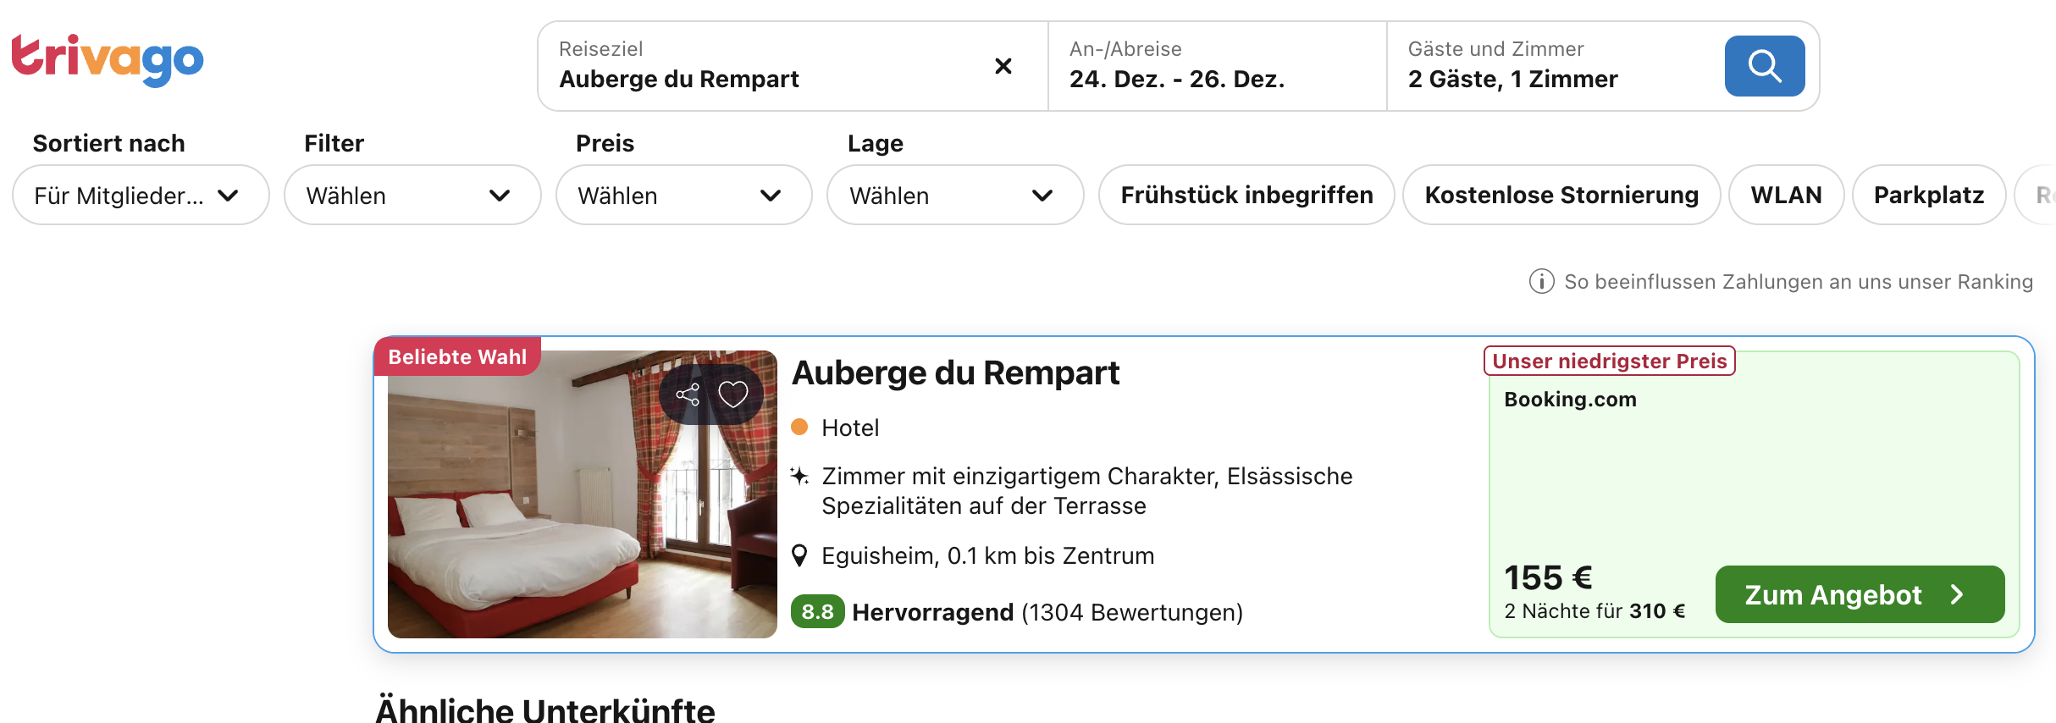Clear the Reiseziel destination field
This screenshot has width=2056, height=723.
tap(1003, 66)
